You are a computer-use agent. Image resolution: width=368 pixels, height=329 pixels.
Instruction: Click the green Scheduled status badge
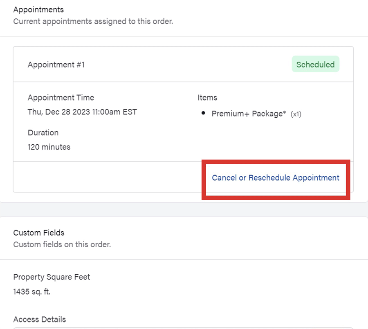pos(315,65)
